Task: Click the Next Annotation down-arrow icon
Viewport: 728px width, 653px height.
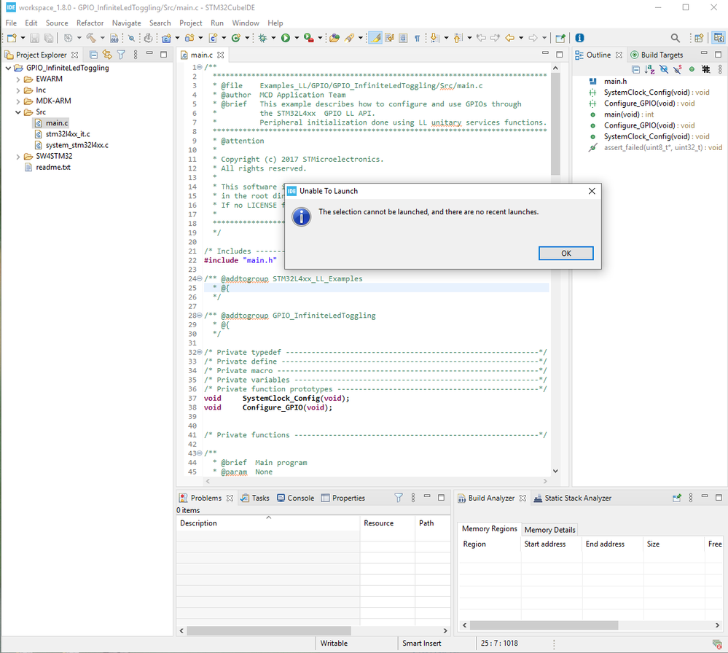Action: (x=434, y=38)
